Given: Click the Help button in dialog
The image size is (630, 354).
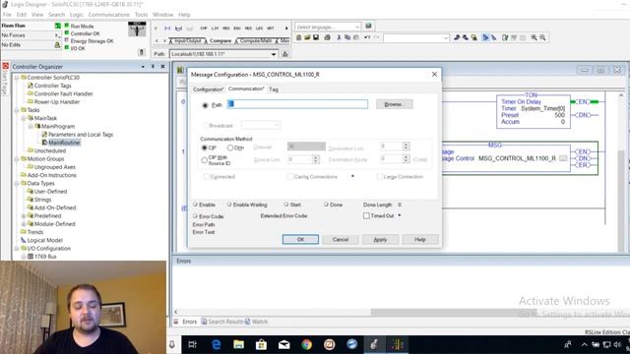Looking at the screenshot, I should coord(420,239).
